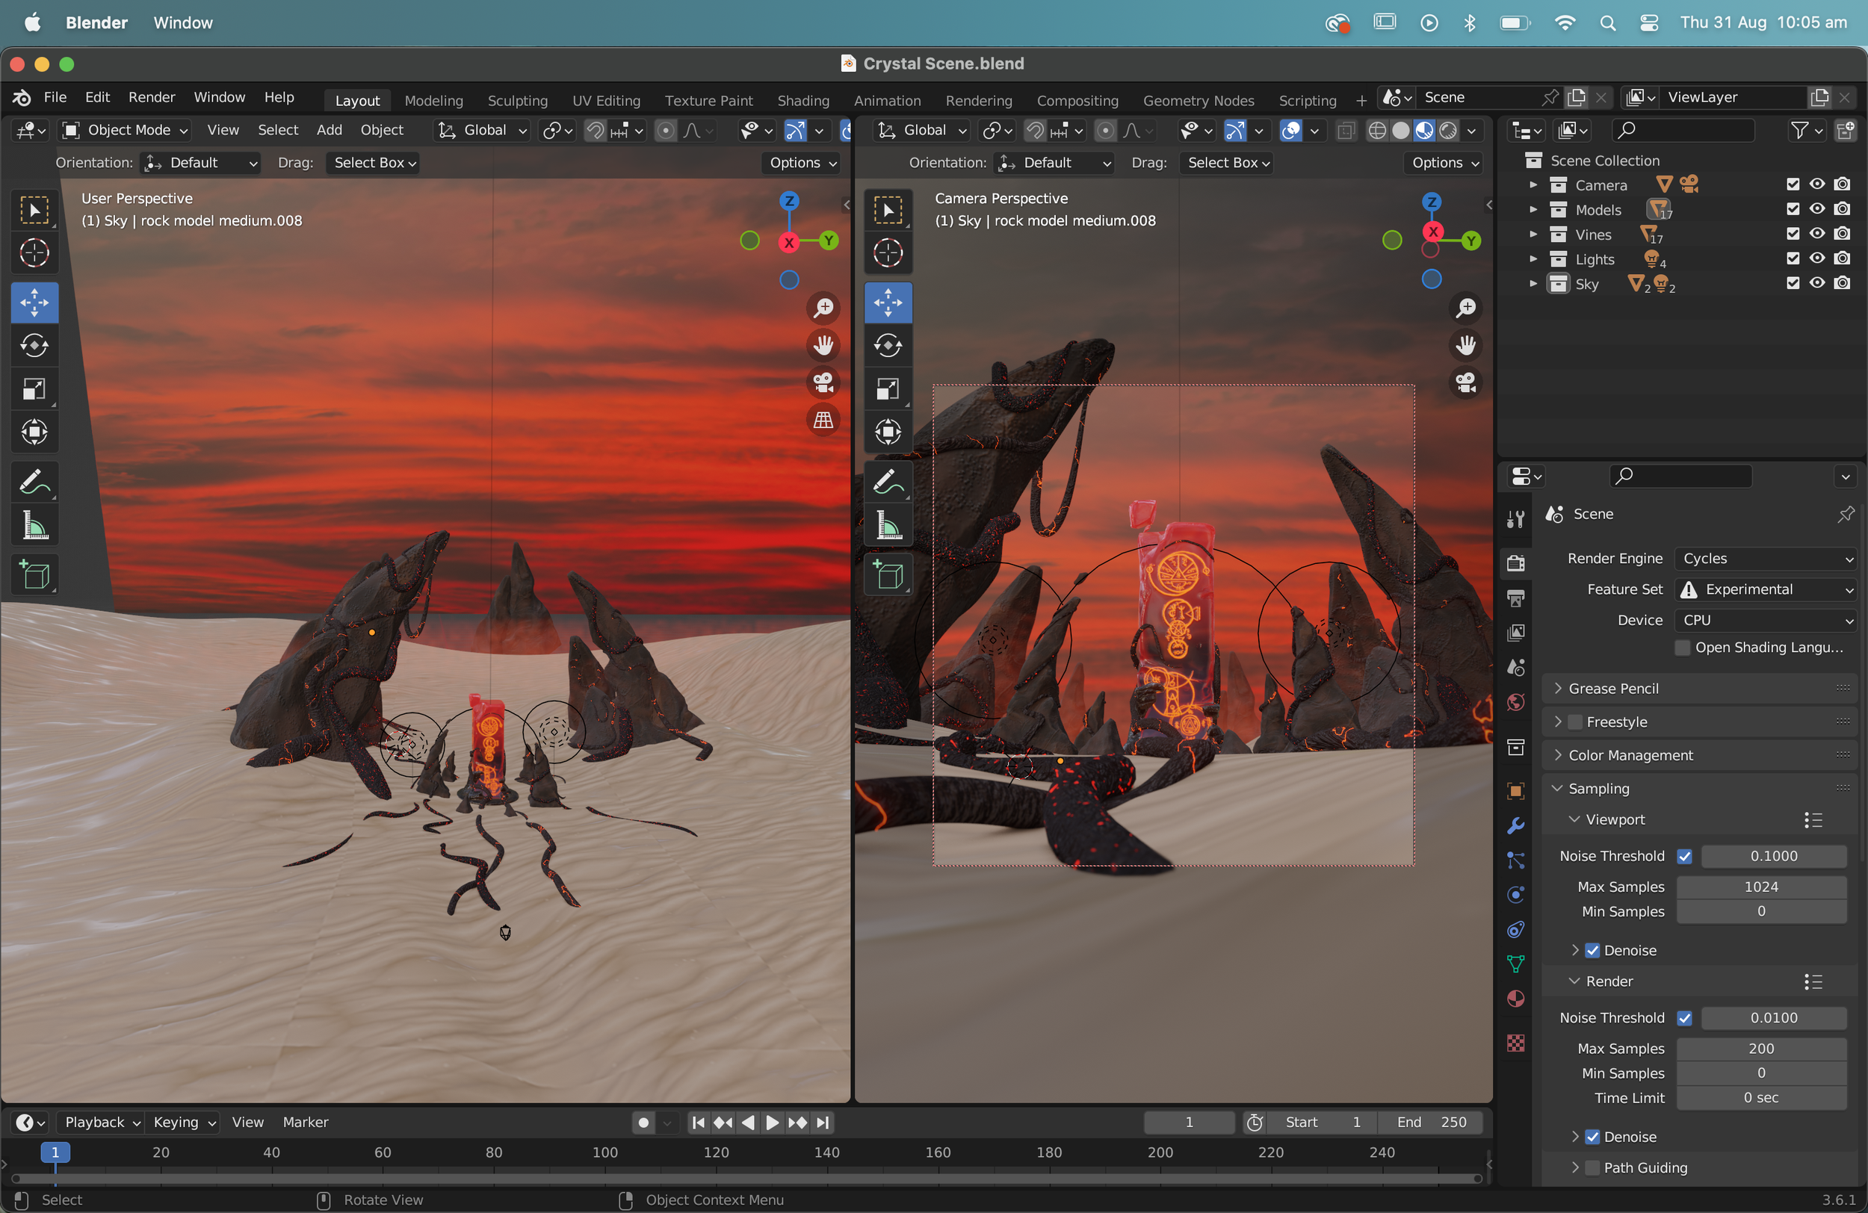Select the Scale tool in left viewport
This screenshot has width=1868, height=1213.
coord(34,388)
